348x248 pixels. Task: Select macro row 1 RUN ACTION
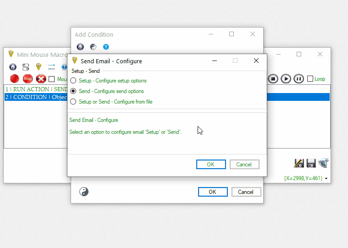36,89
